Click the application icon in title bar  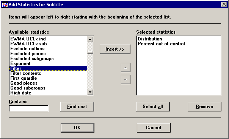point(5,5)
